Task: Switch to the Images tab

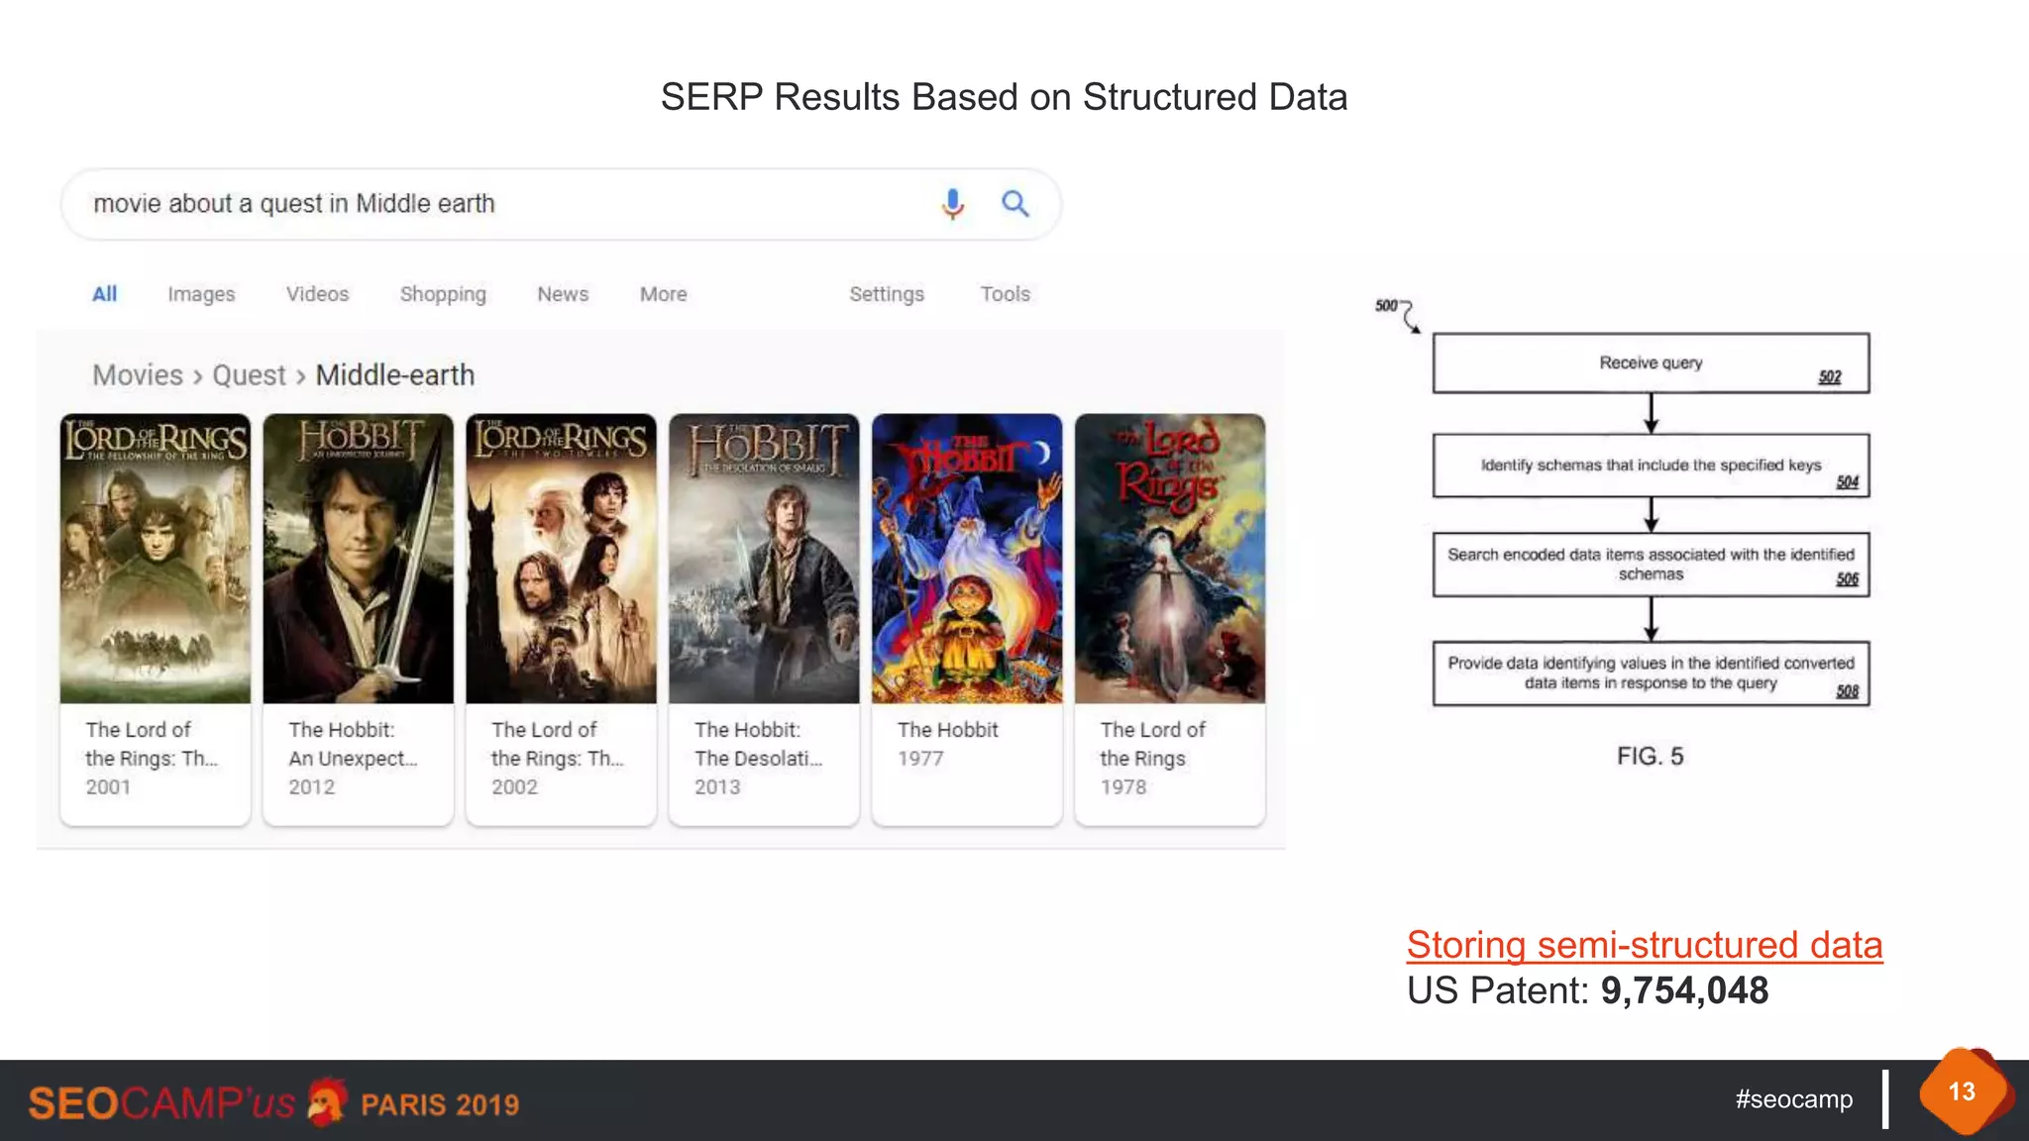Action: 201,294
